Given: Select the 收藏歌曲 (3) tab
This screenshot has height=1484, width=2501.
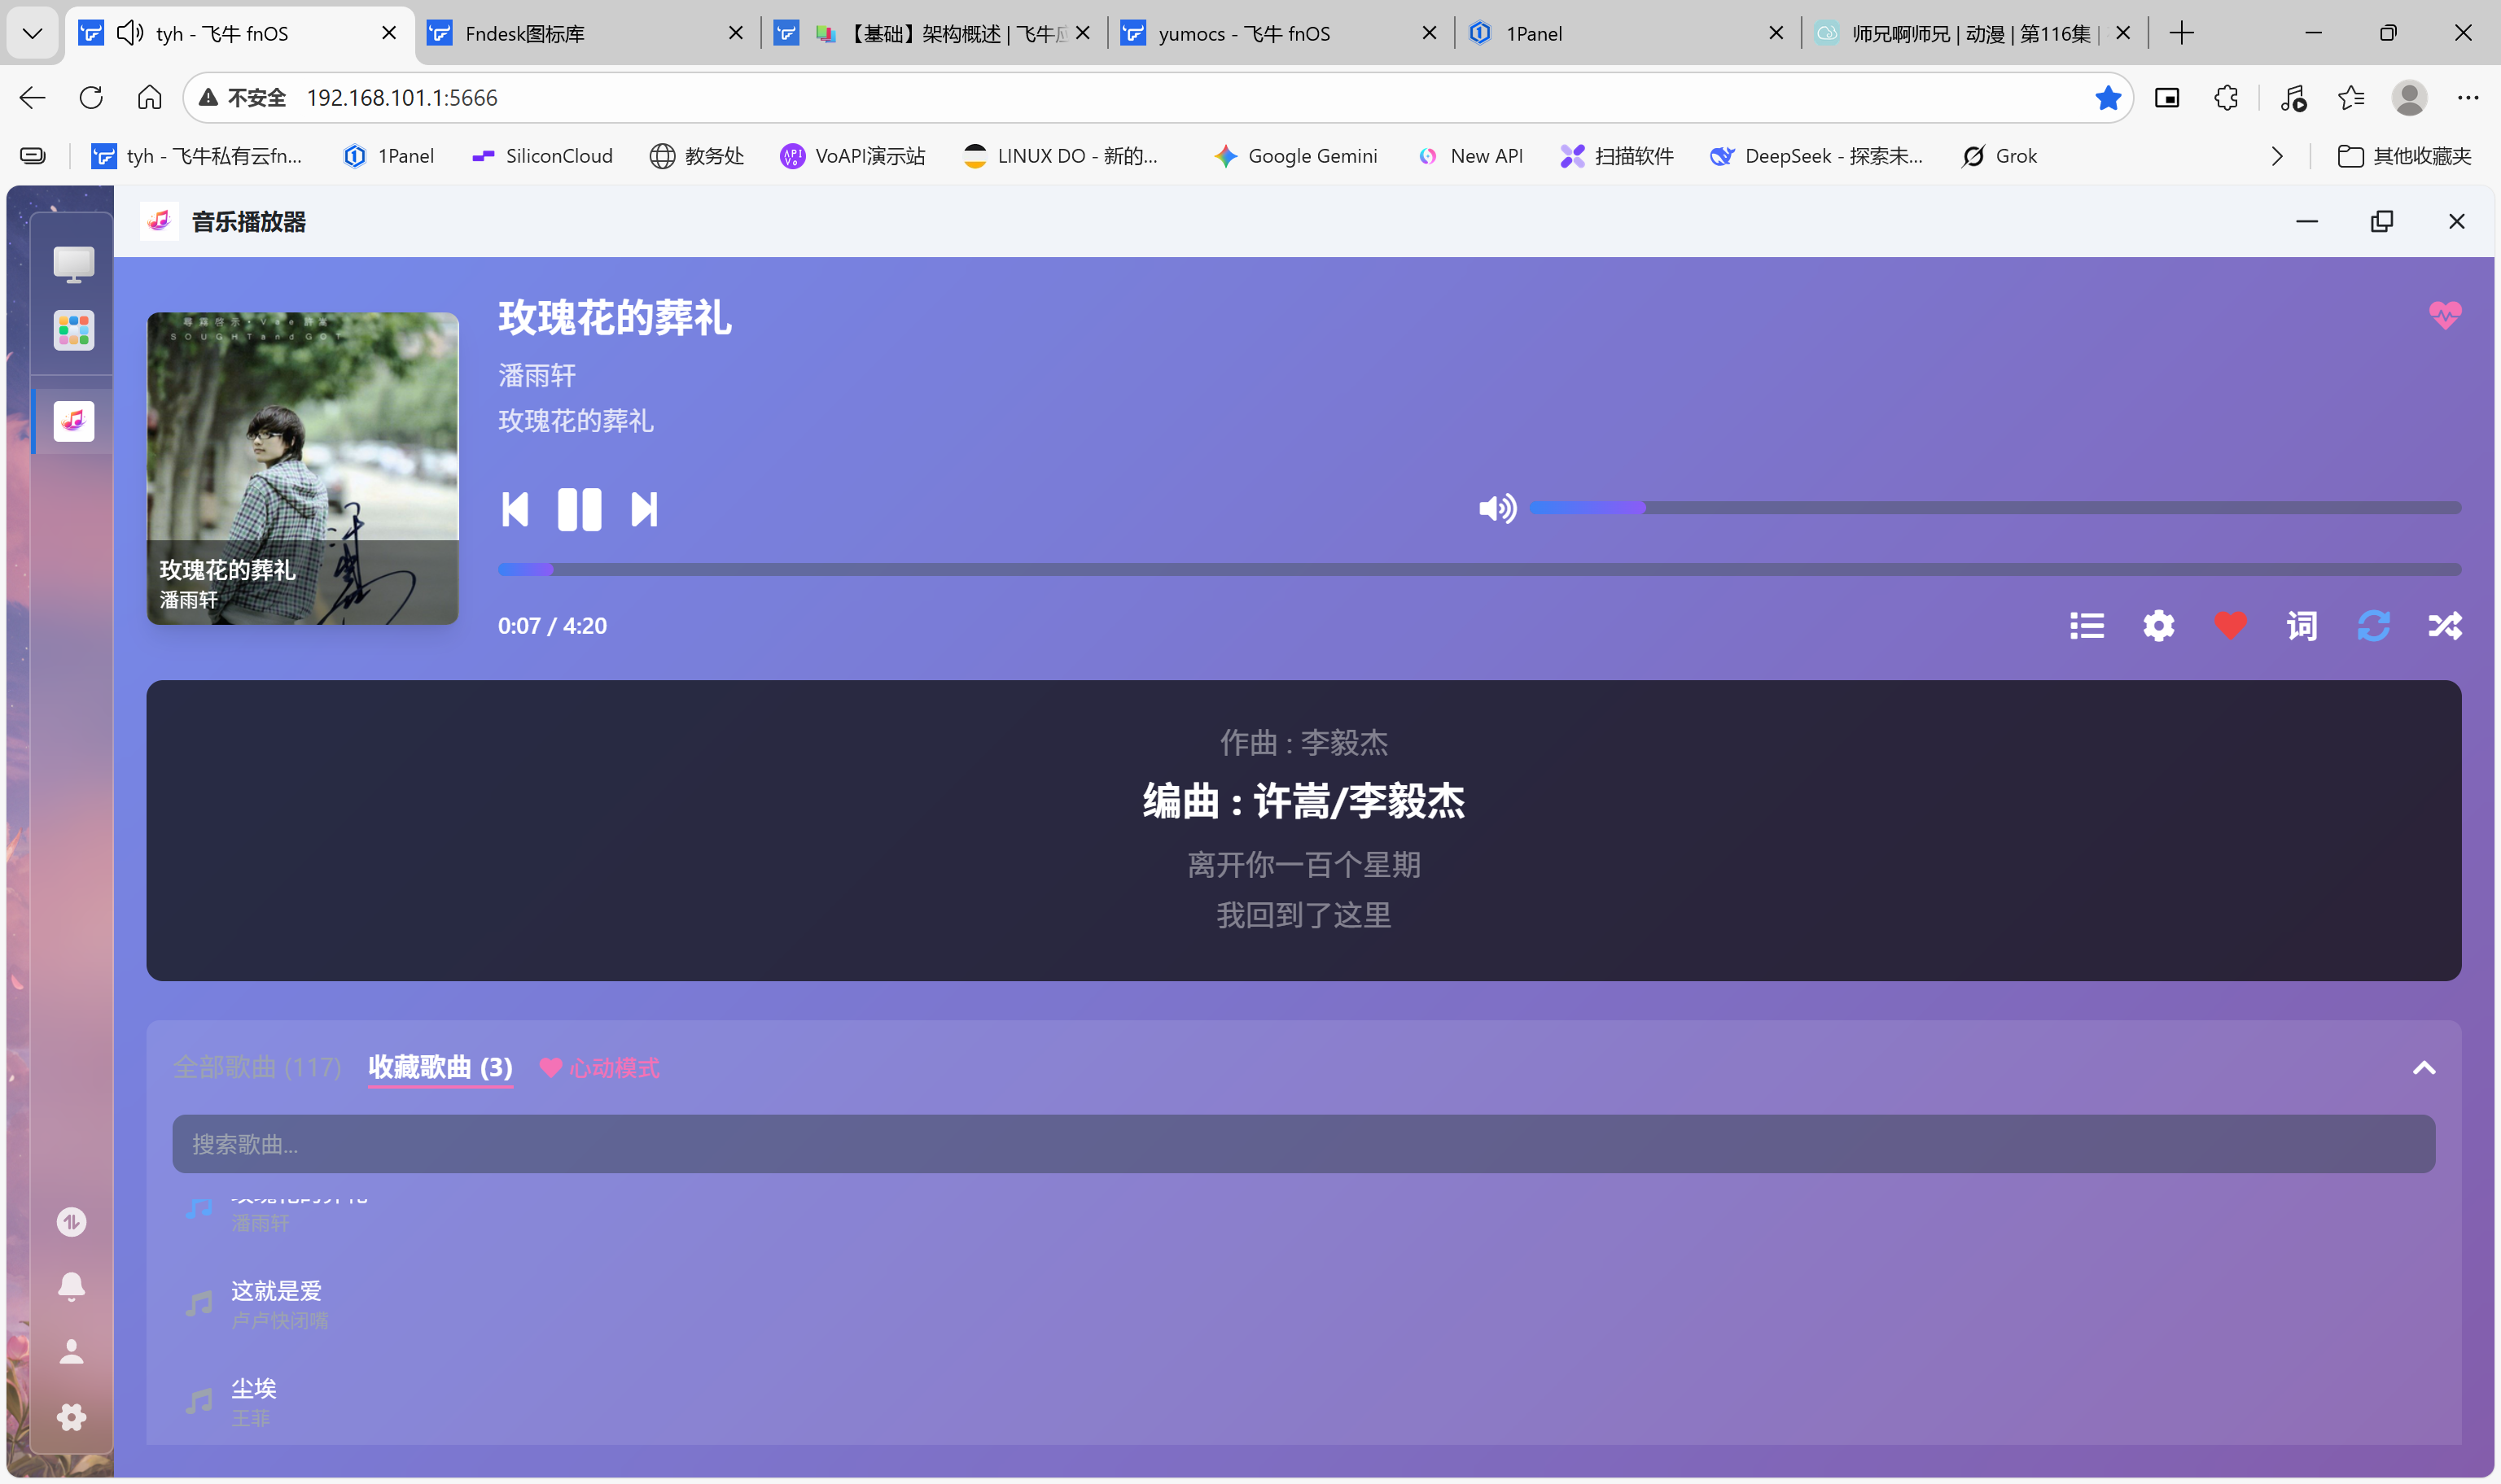Looking at the screenshot, I should pos(440,1068).
